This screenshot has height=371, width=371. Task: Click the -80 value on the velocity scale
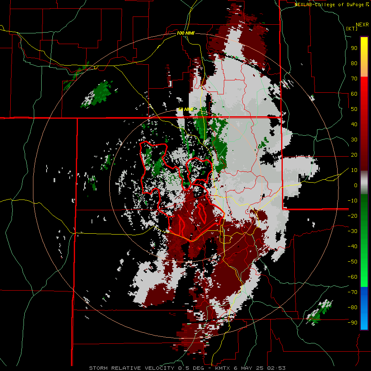352,308
